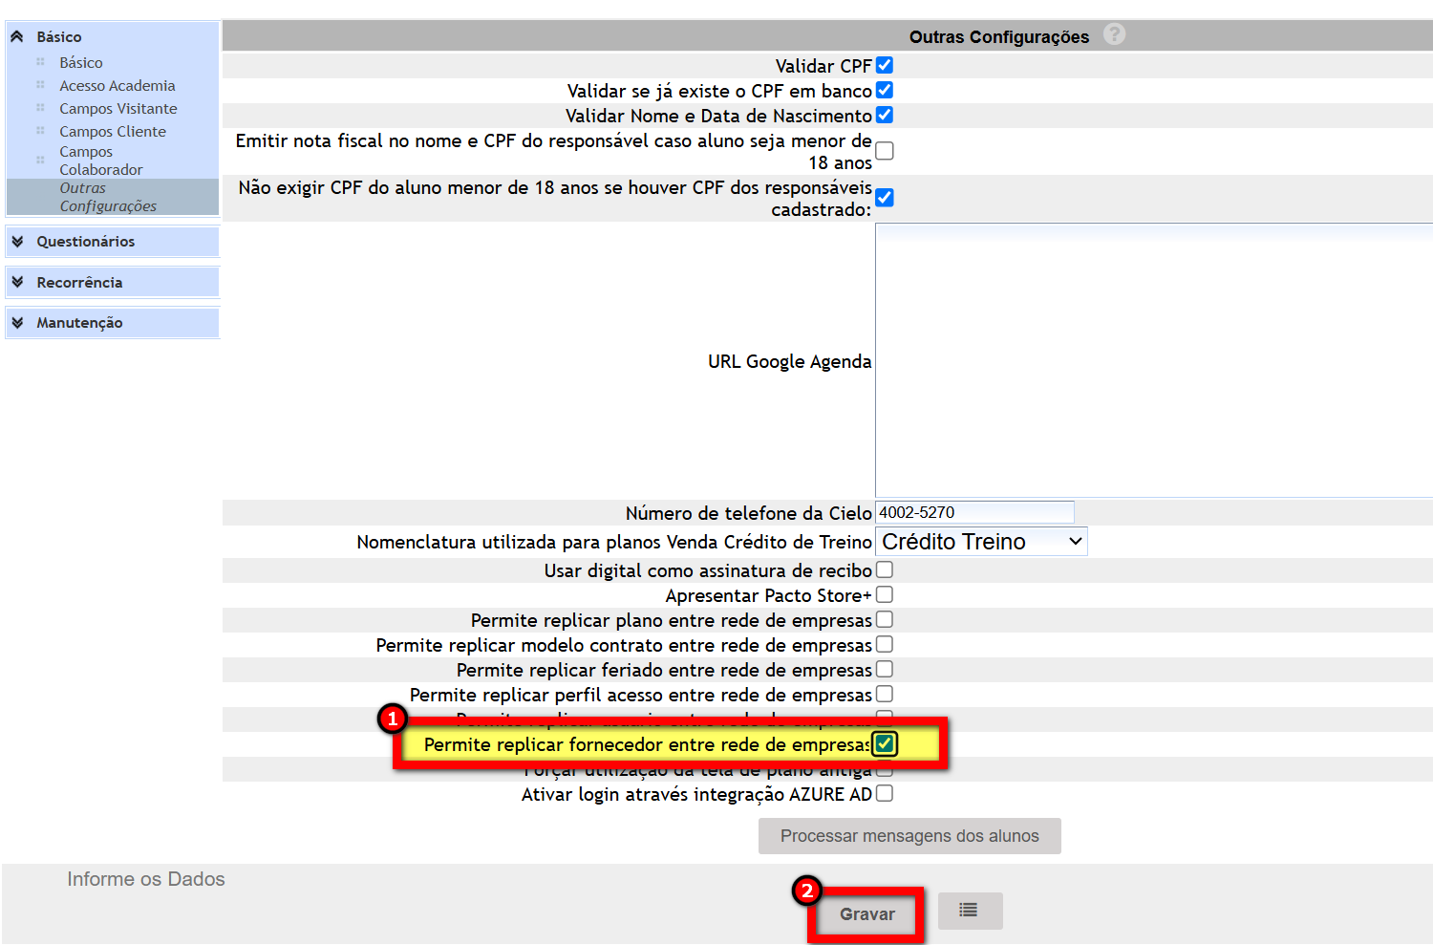Click Processar mensagens dos alunos button

[x=909, y=836]
